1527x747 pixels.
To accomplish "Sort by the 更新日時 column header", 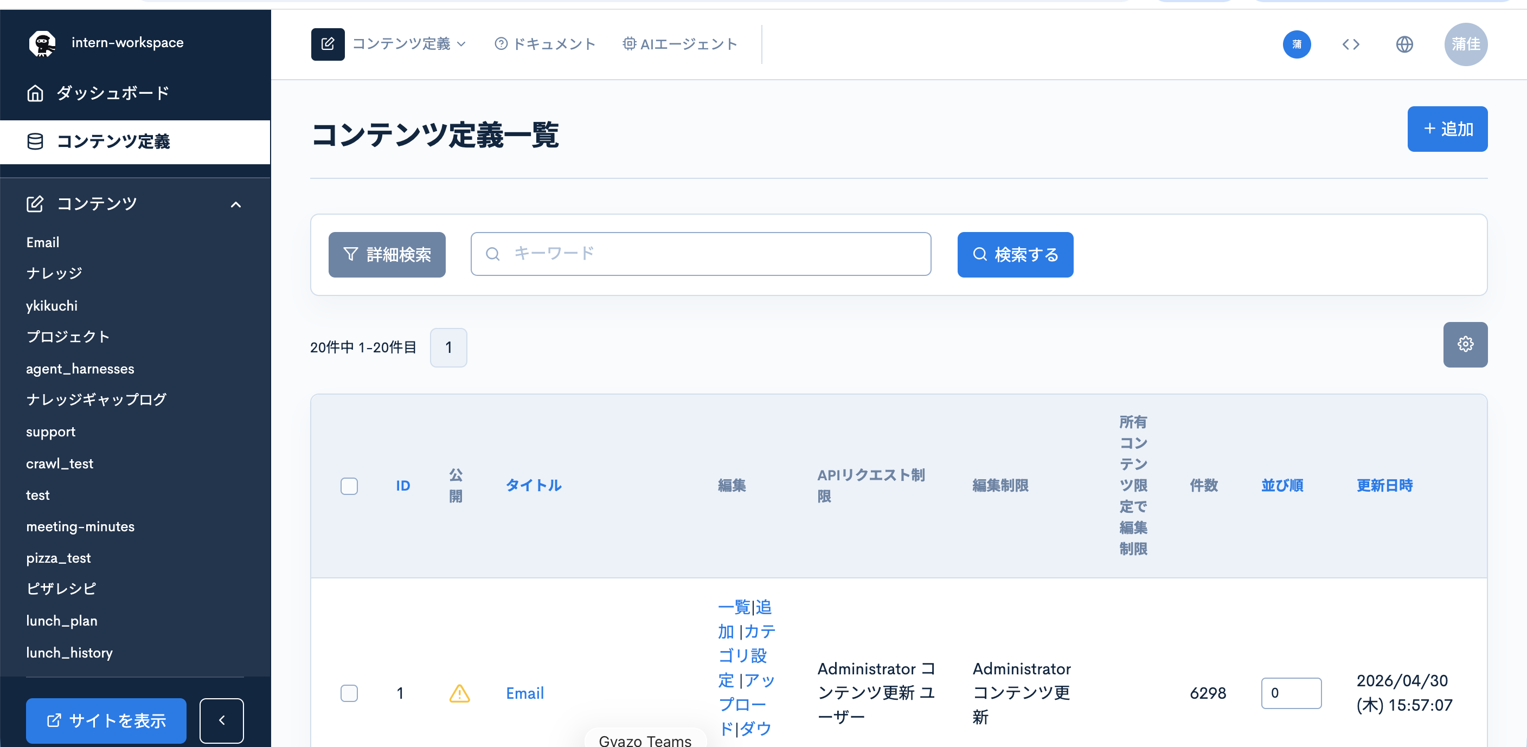I will pyautogui.click(x=1385, y=486).
